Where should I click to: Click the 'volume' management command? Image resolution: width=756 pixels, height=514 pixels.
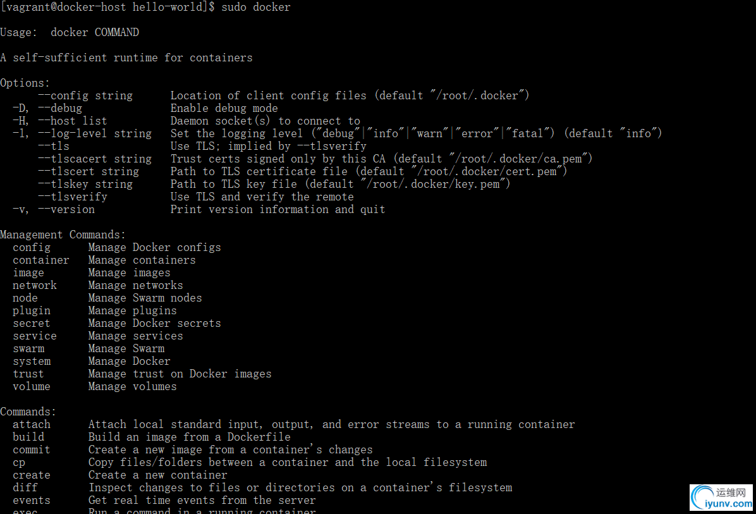[x=32, y=387]
